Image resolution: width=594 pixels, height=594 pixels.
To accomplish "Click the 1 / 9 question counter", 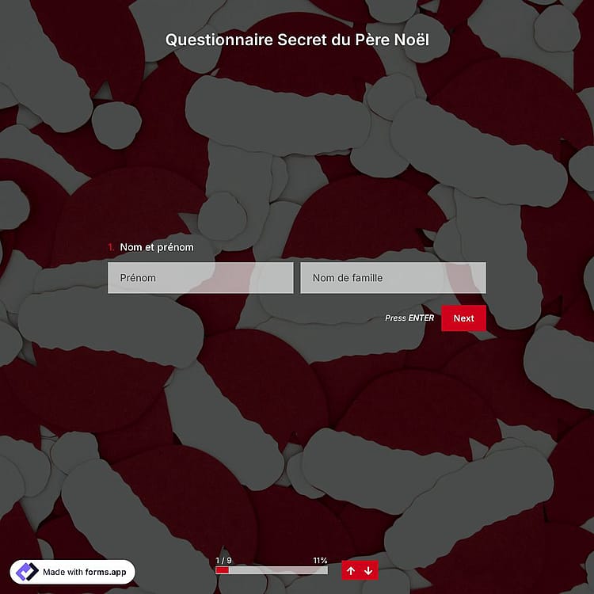I will [x=223, y=560].
